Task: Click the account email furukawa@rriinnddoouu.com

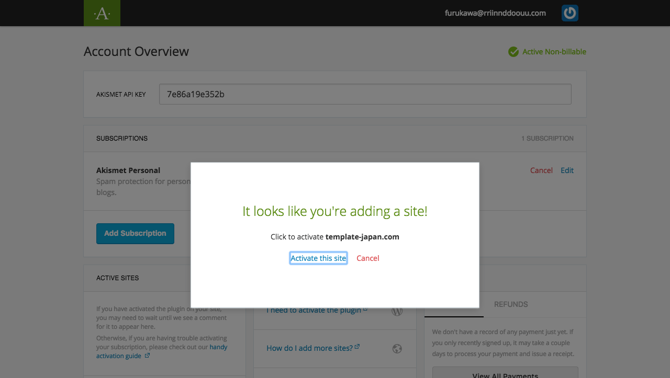Action: (495, 13)
